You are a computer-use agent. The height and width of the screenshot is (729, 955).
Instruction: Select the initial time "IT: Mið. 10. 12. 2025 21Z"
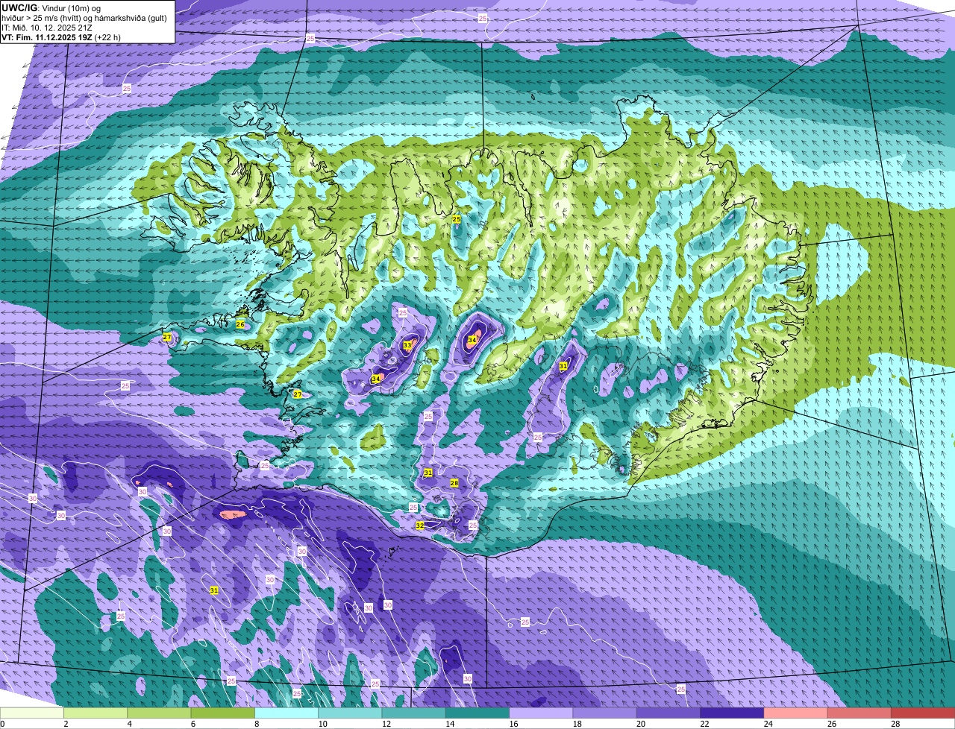click(46, 27)
